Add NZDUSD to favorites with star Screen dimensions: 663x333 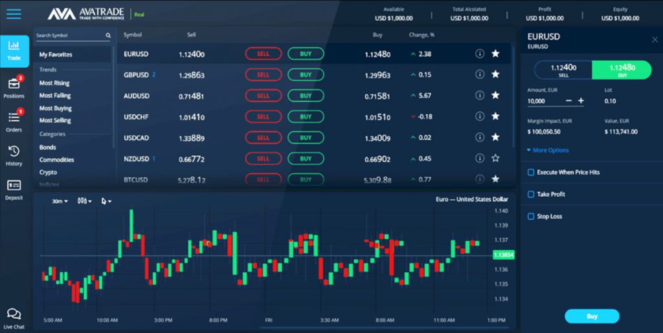coord(495,158)
